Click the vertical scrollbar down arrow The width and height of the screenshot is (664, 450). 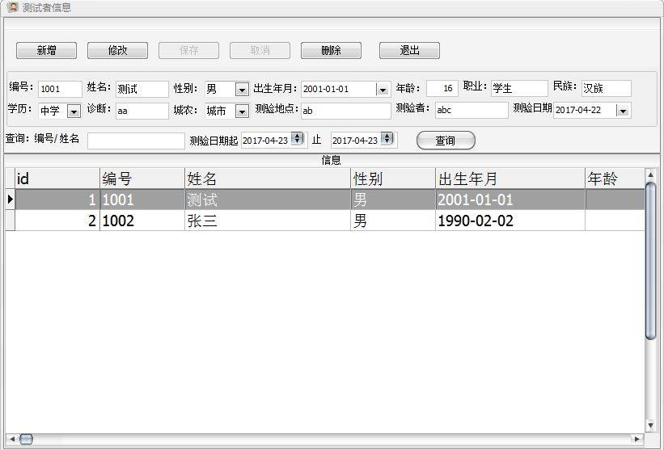[650, 425]
